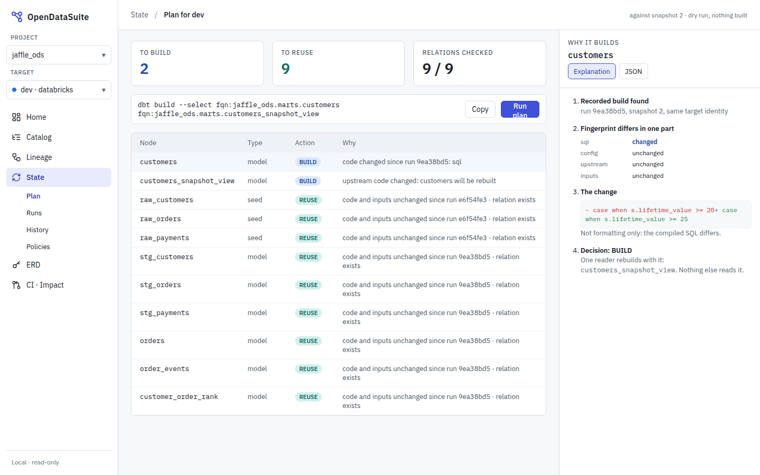Click the REUSE badge for raw_orders
The width and height of the screenshot is (760, 475).
[308, 219]
